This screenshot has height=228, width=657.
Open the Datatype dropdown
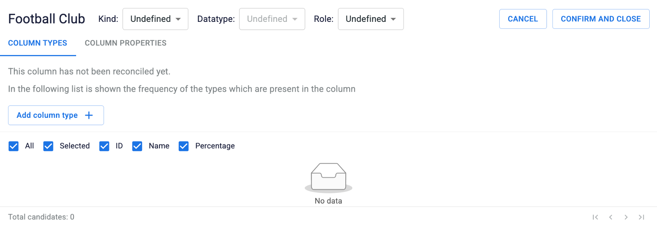coord(272,19)
